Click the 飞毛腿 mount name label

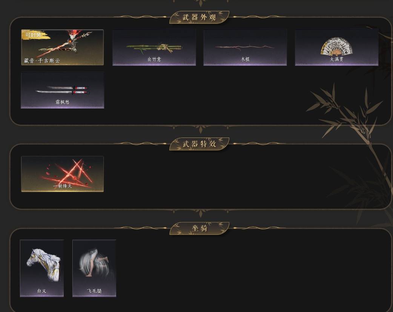click(94, 291)
